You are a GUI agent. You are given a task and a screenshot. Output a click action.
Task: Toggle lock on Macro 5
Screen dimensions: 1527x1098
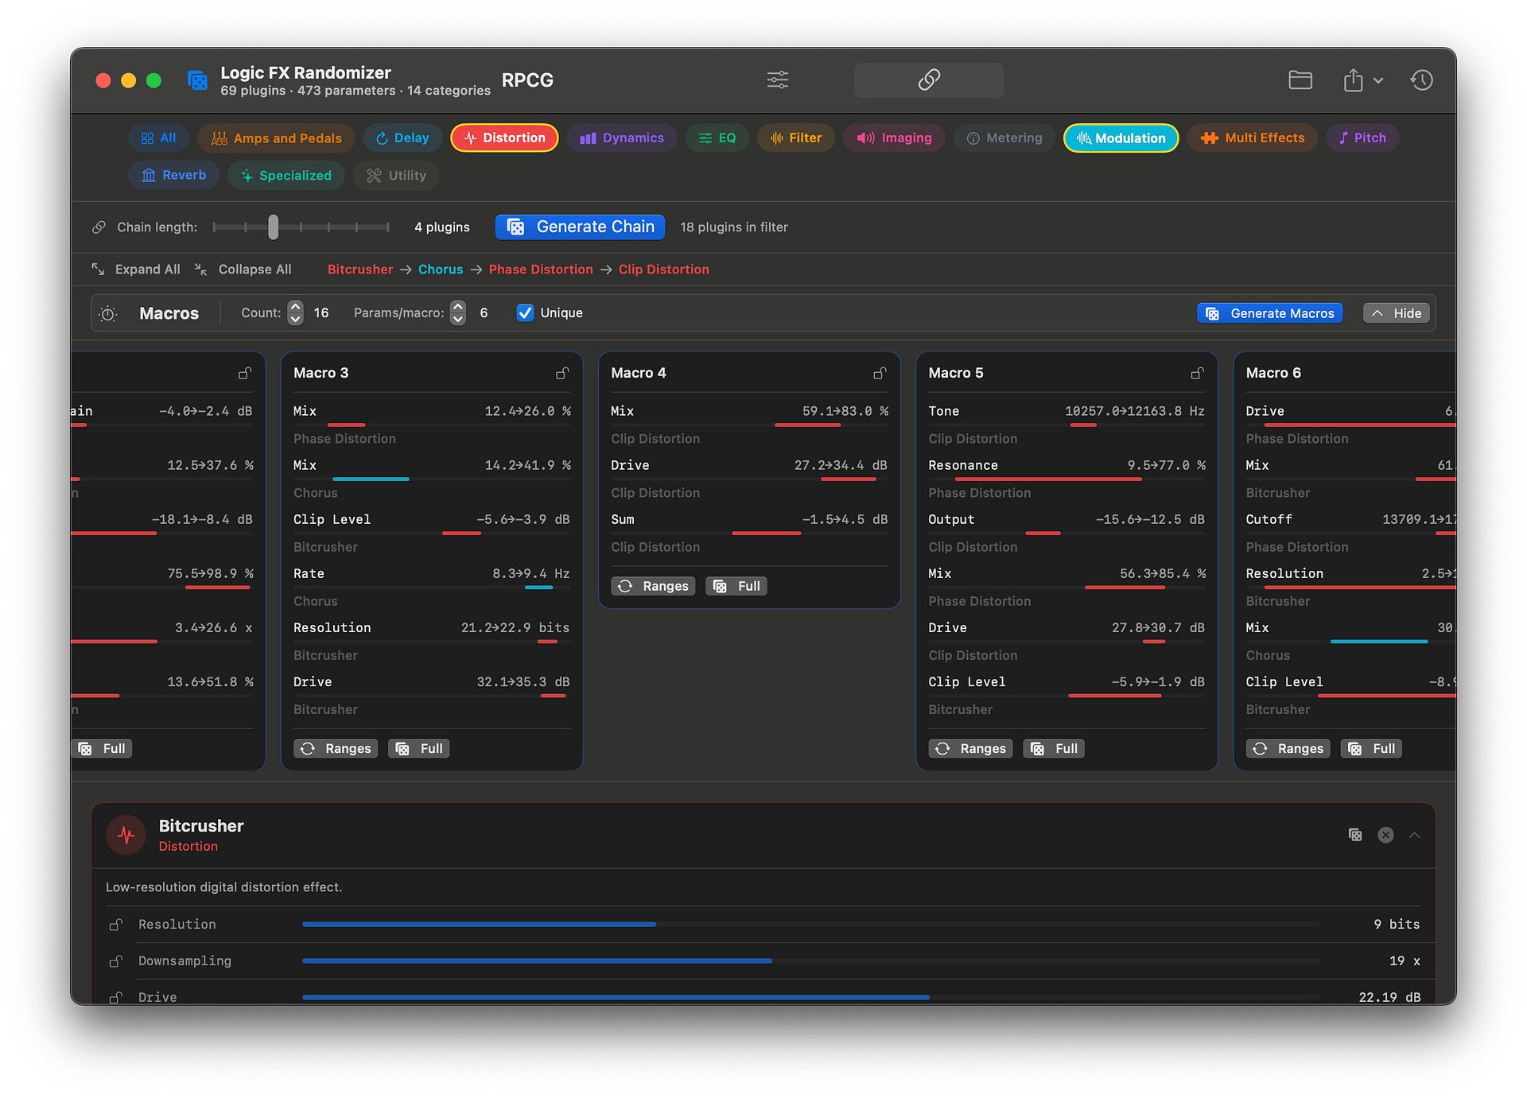click(x=1197, y=373)
